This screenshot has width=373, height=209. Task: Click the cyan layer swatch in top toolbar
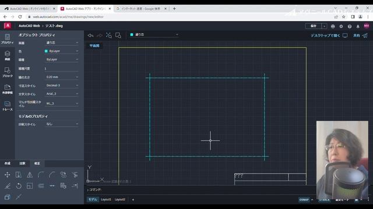(132, 35)
